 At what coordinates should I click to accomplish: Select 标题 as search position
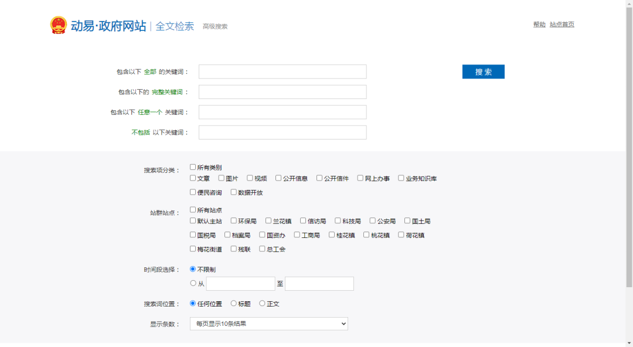coord(234,304)
